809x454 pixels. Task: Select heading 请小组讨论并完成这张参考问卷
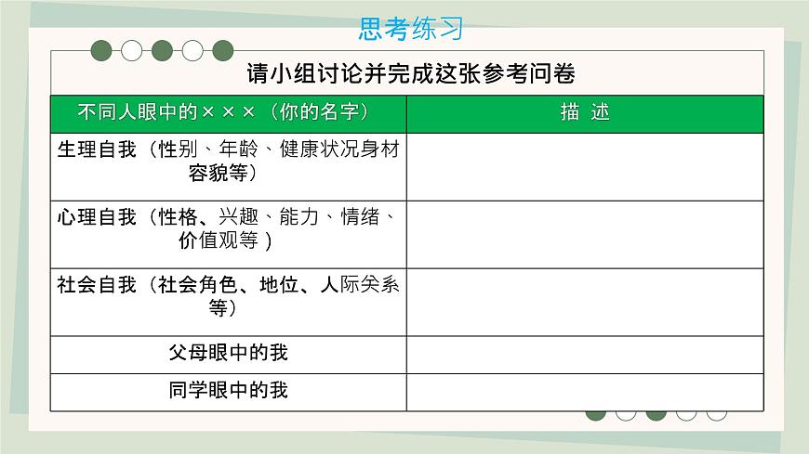click(411, 73)
